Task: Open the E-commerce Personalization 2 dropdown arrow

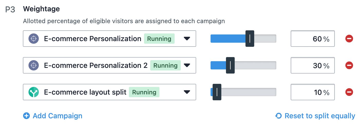Action: click(187, 65)
